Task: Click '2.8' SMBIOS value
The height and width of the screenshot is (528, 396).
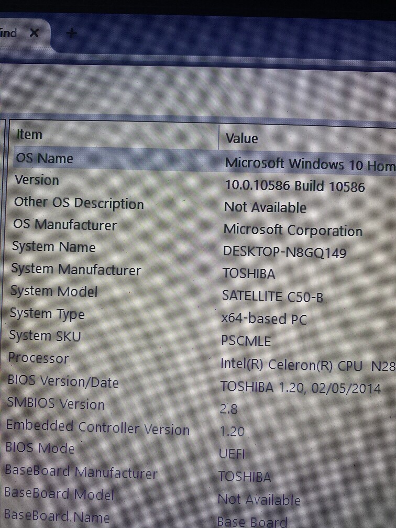Action: [x=228, y=409]
